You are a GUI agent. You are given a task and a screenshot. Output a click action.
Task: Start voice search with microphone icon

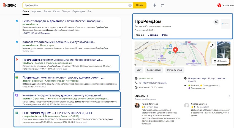[x=154, y=5]
